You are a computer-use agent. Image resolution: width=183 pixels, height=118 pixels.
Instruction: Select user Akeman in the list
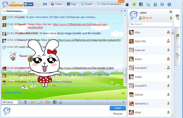pos(149,95)
